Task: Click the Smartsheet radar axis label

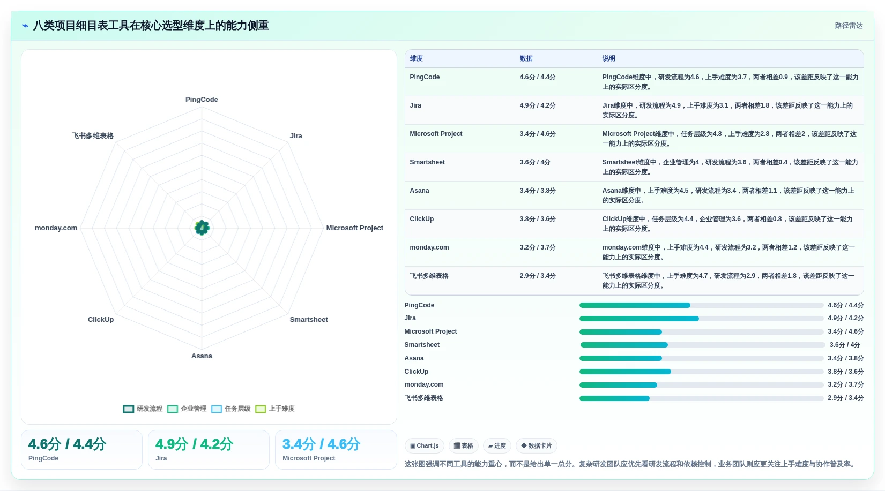Action: coord(309,320)
